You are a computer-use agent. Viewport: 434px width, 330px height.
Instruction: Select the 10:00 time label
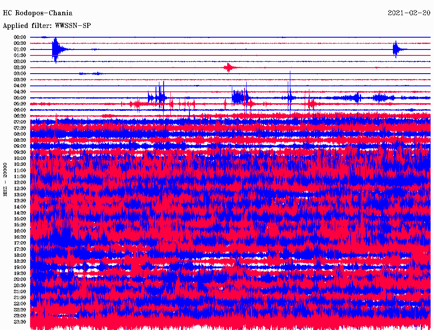(20, 158)
